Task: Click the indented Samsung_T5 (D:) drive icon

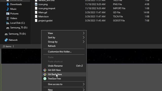Action: point(8,28)
